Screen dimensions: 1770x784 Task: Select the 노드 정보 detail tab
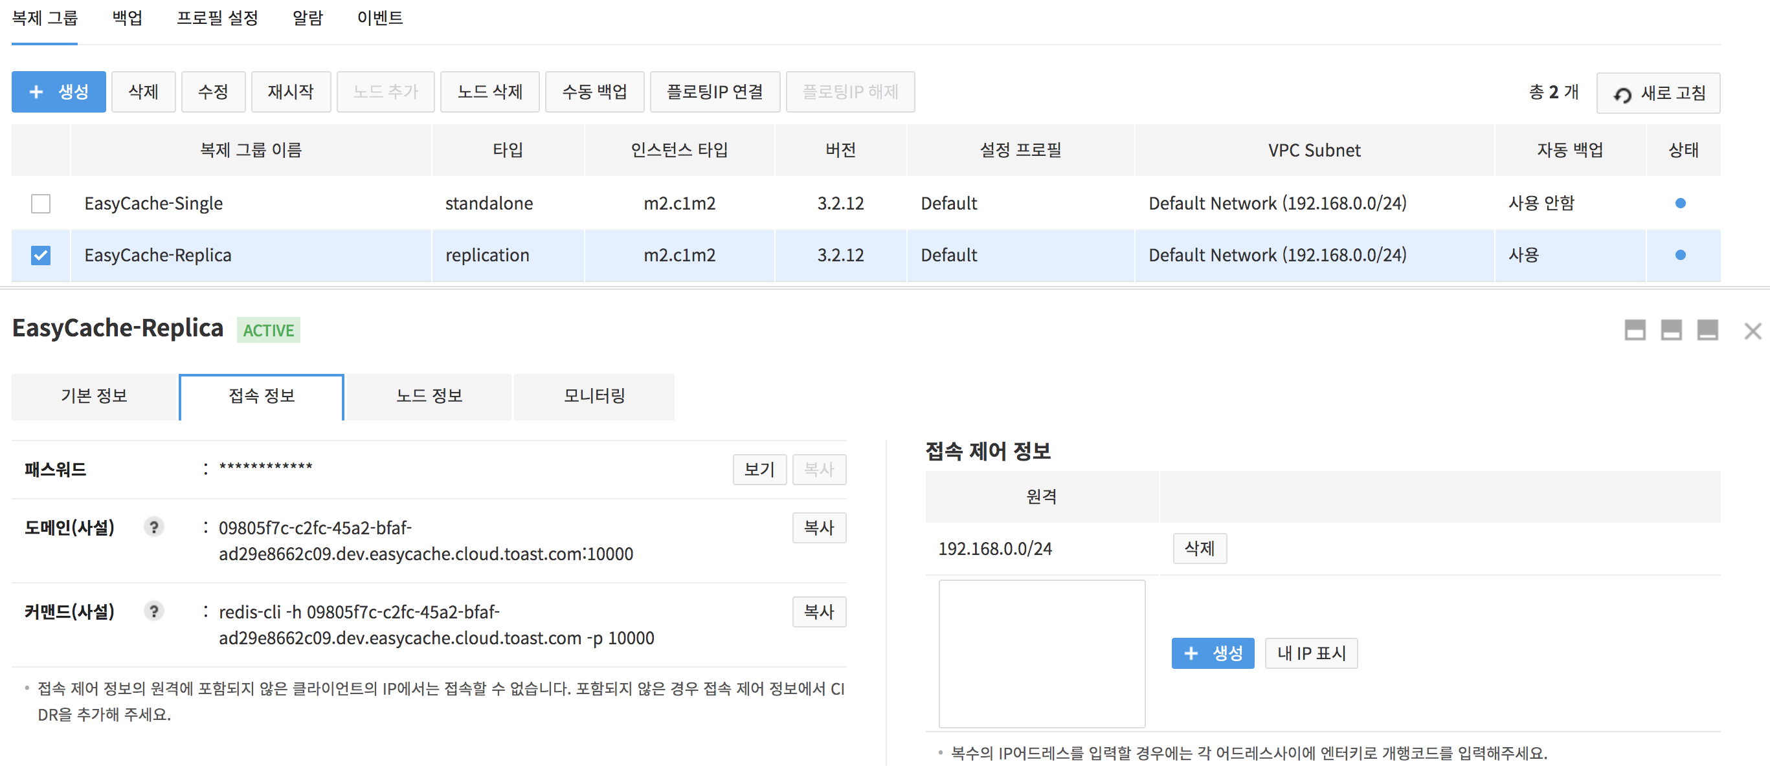429,396
